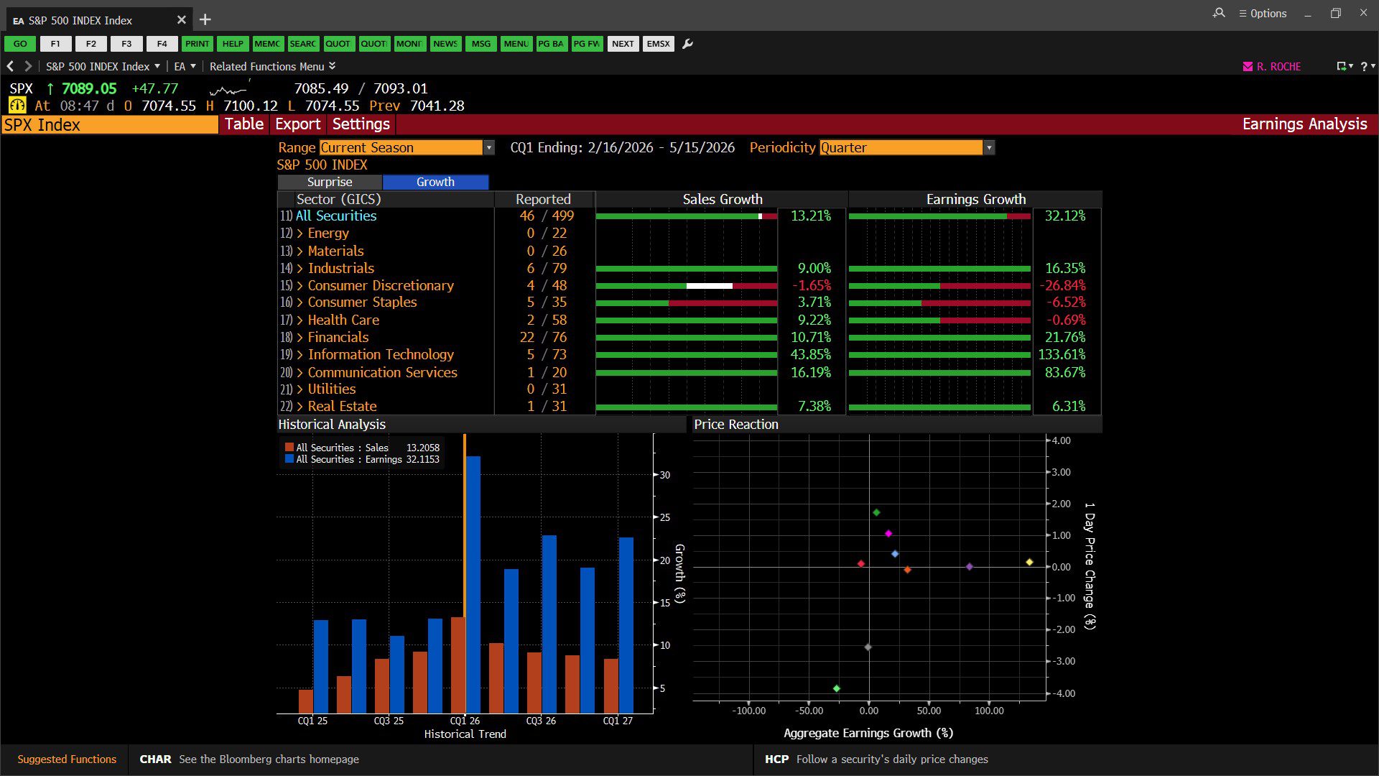Image resolution: width=1379 pixels, height=776 pixels.
Task: Click the blue Earnings legend color swatch
Action: point(289,459)
